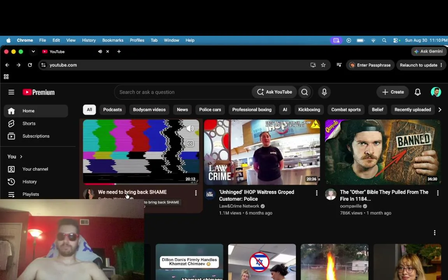
Task: Start voice search with the microphone
Action: click(x=324, y=92)
